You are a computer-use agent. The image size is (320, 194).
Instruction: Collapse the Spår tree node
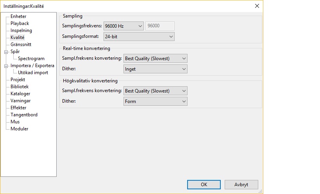6,52
